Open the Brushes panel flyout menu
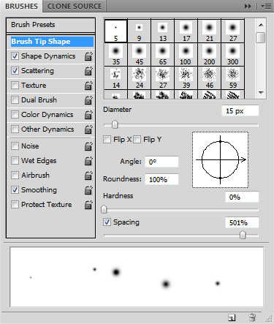Viewport: 274px width, 324px height. (266, 7)
